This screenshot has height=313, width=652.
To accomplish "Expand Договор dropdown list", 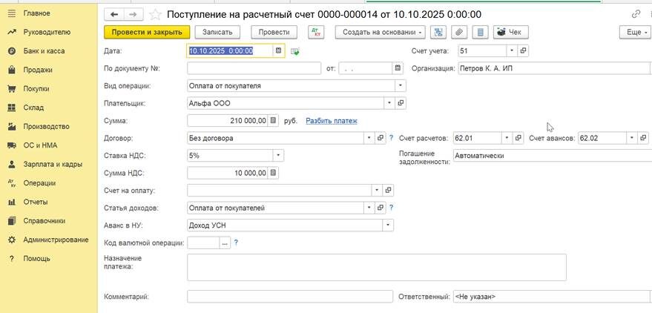I will (x=369, y=139).
